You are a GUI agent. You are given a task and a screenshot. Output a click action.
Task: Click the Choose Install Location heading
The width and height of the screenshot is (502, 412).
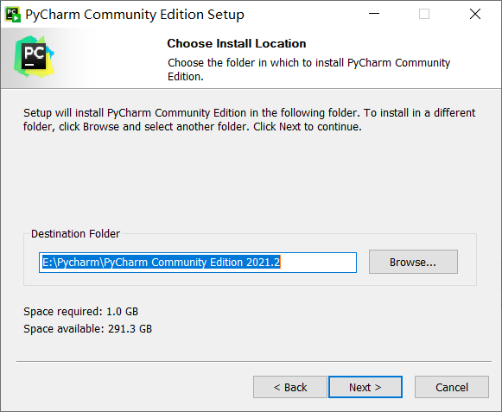[237, 43]
